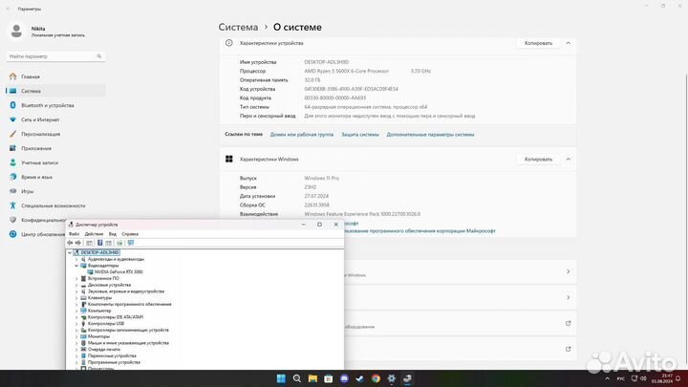Open Вид menu in Device Manager
The image size is (688, 387).
click(113, 234)
